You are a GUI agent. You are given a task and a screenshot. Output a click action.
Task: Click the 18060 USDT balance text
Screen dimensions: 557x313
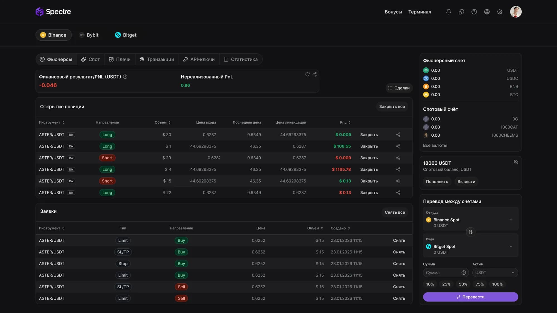[x=437, y=163]
